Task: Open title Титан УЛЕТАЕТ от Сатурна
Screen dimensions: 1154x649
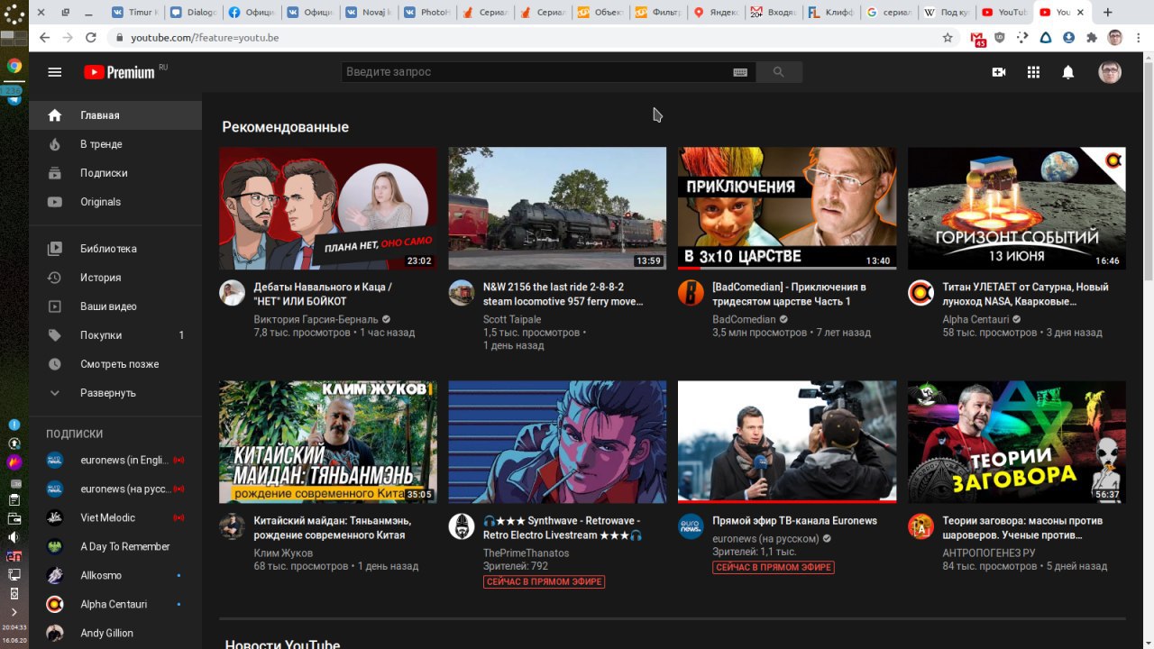Action: tap(1025, 294)
